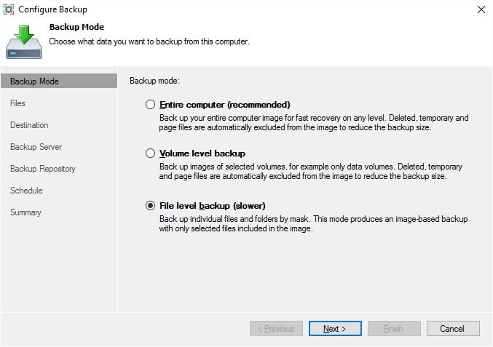Click the bold 'Backup Mode' header title
This screenshot has width=493, height=347.
(76, 27)
